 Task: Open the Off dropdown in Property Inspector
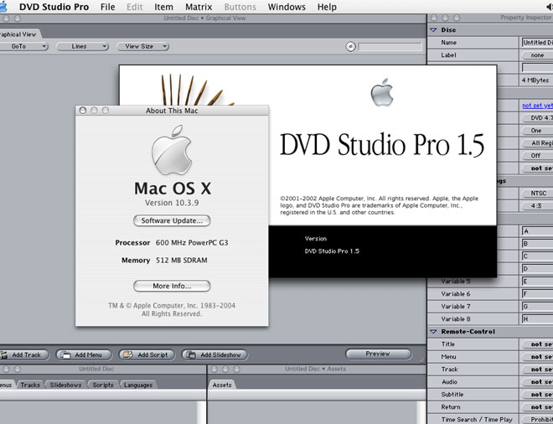point(537,156)
